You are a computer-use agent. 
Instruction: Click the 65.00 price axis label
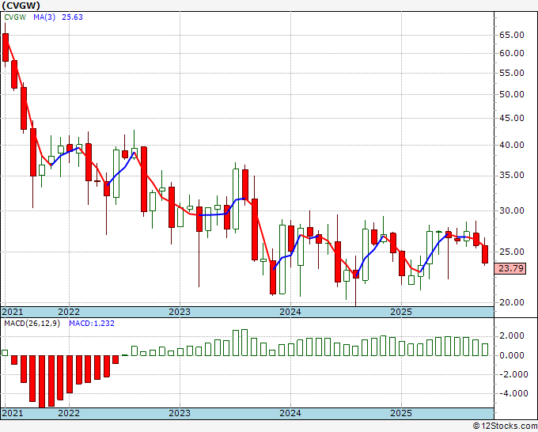pos(512,35)
